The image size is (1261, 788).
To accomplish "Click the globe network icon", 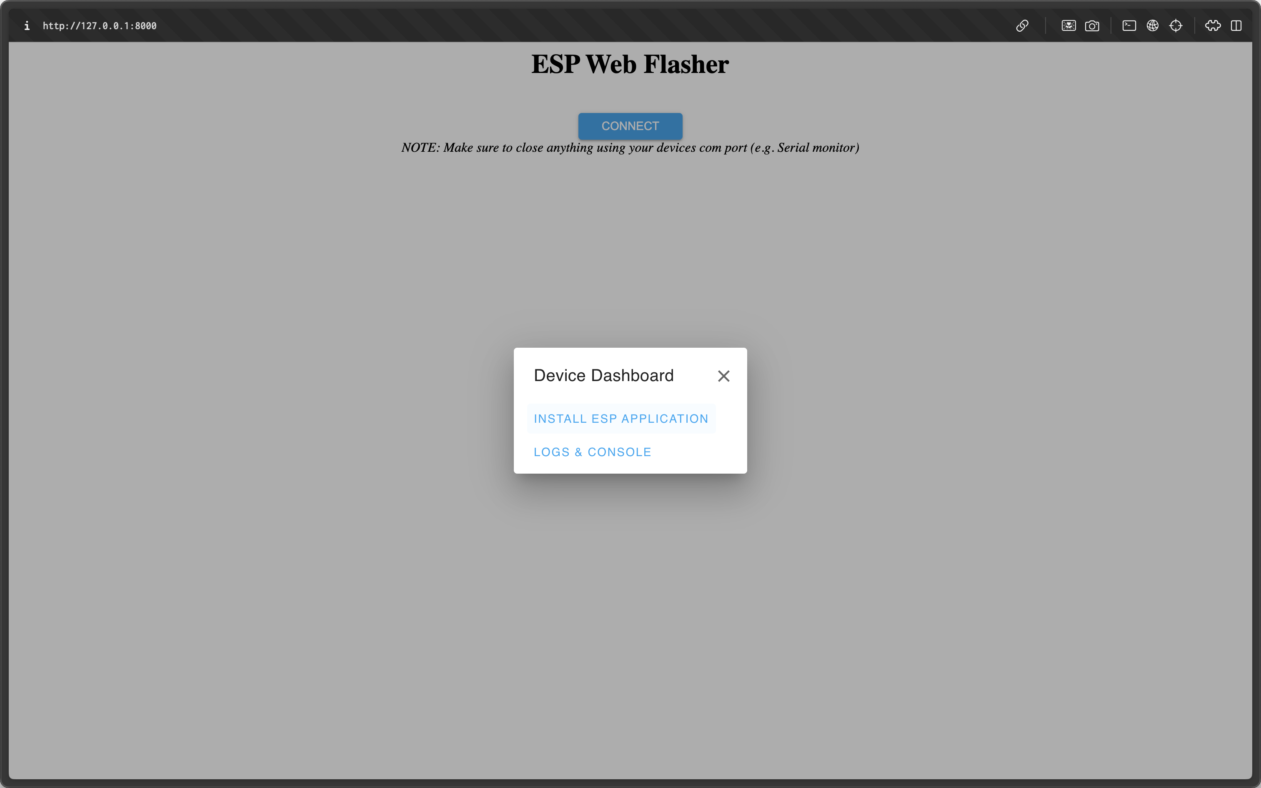I will click(1152, 25).
